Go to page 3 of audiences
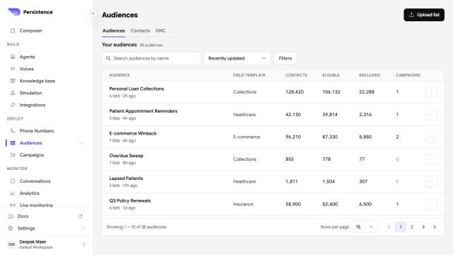Screen dimensions: 453x255 [423, 227]
